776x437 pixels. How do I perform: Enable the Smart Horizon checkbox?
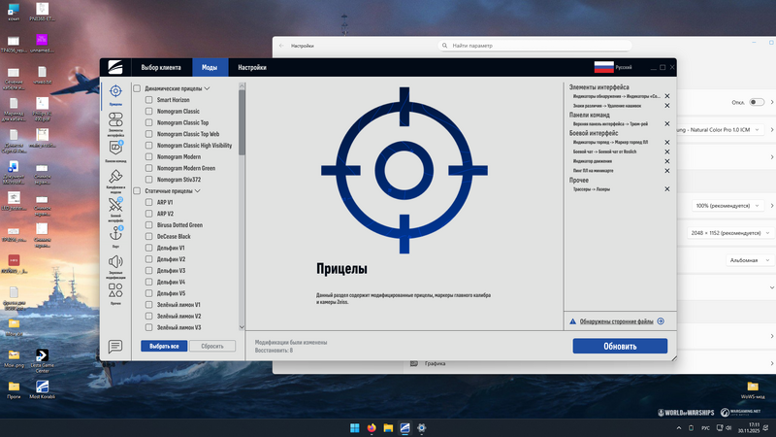coord(148,99)
